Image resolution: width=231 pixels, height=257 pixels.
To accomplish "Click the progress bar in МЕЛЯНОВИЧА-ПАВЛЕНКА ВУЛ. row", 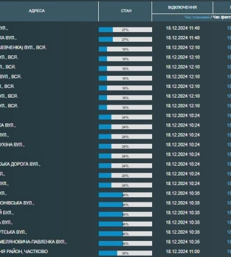I will [125, 244].
